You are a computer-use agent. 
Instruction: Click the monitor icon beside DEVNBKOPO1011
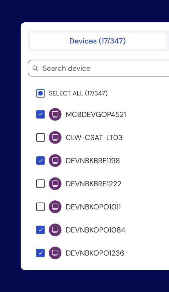pos(55,207)
